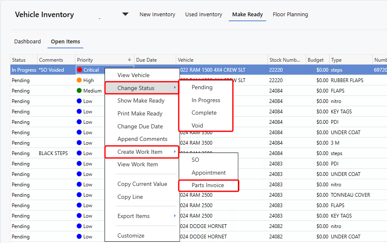Click the orange High priority dot
387x243 pixels.
80,80
